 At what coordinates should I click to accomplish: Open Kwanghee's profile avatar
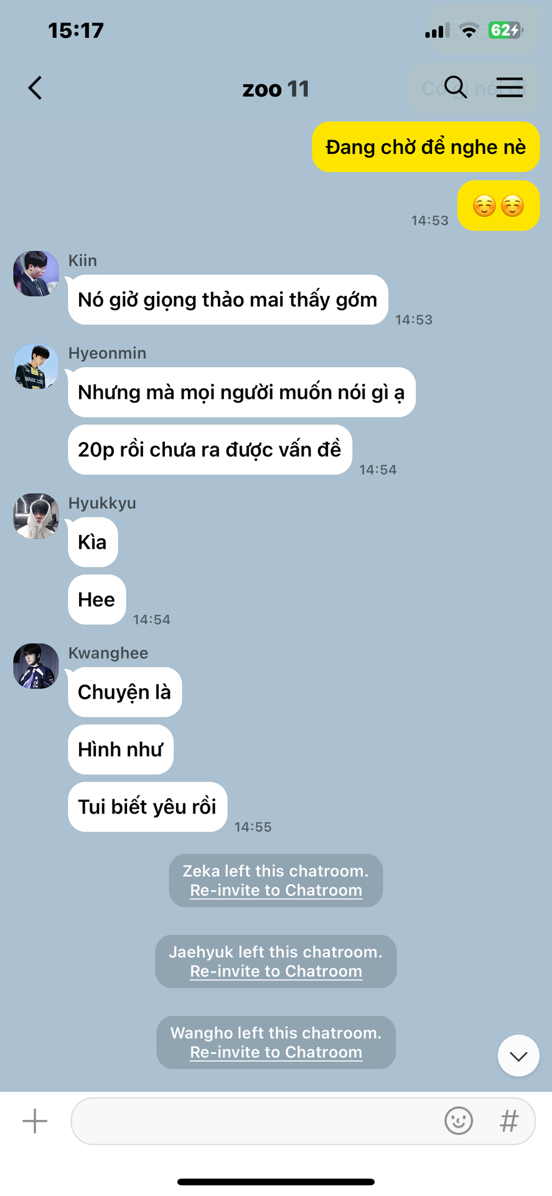click(x=36, y=666)
